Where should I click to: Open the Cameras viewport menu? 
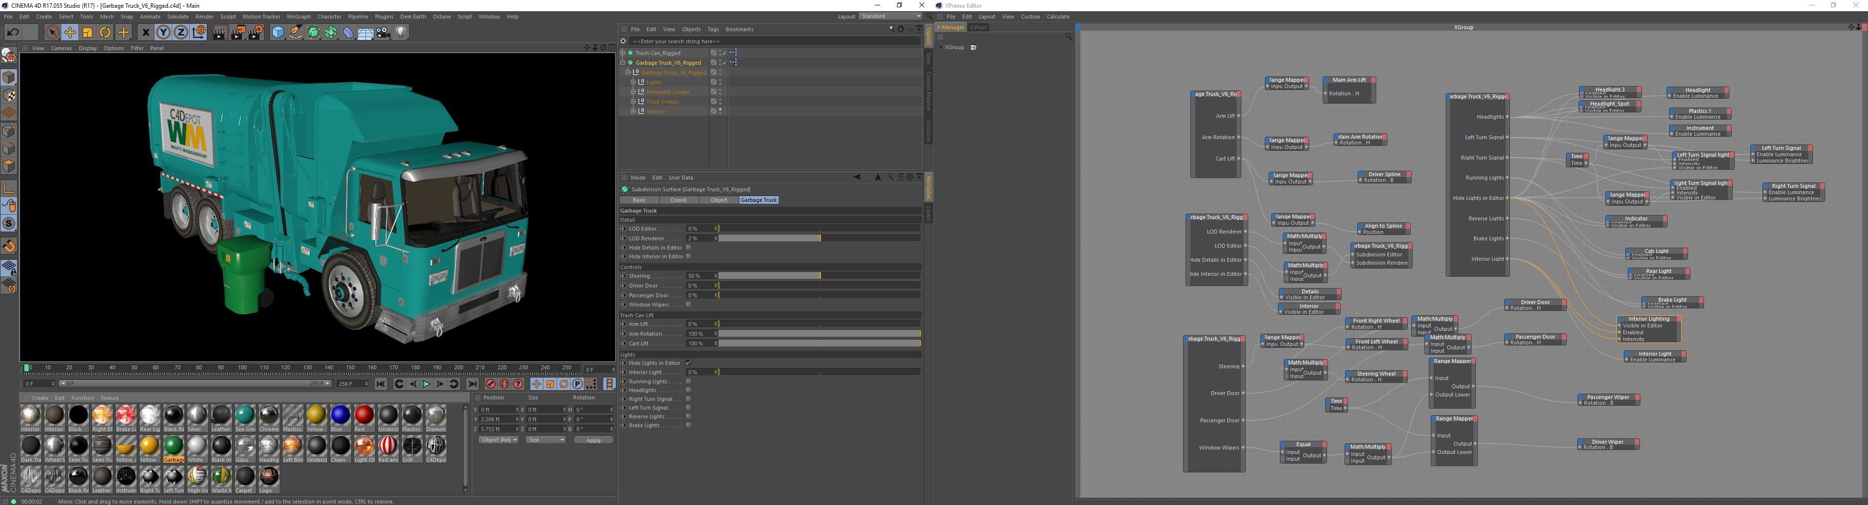pyautogui.click(x=61, y=49)
